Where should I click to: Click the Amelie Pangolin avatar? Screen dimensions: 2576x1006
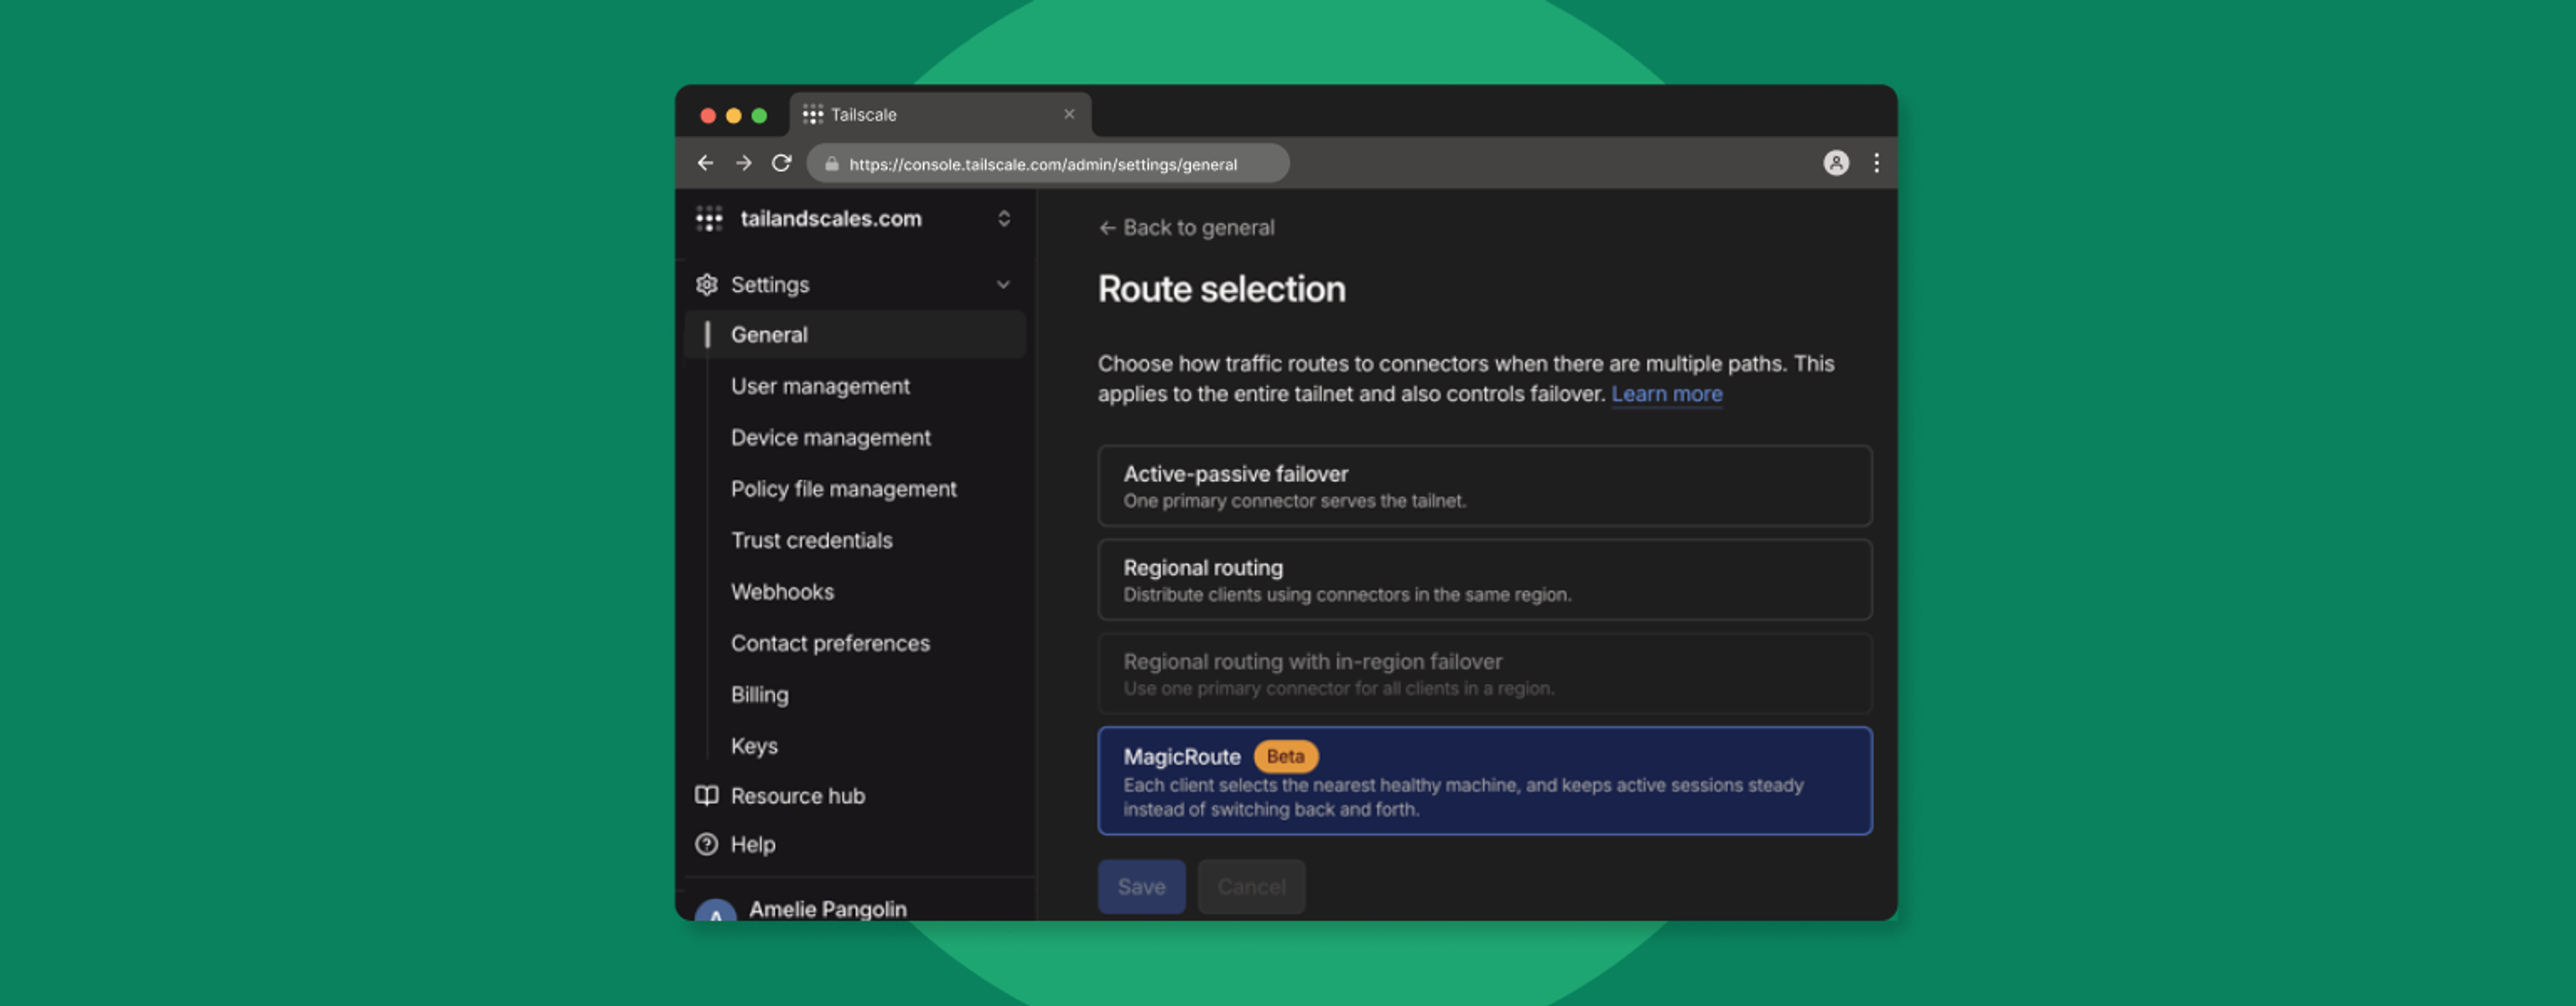pos(716,911)
